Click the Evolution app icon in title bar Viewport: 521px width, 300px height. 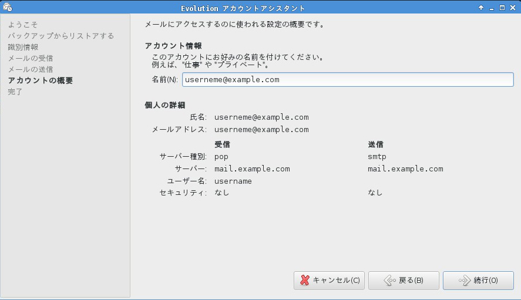[x=7, y=8]
